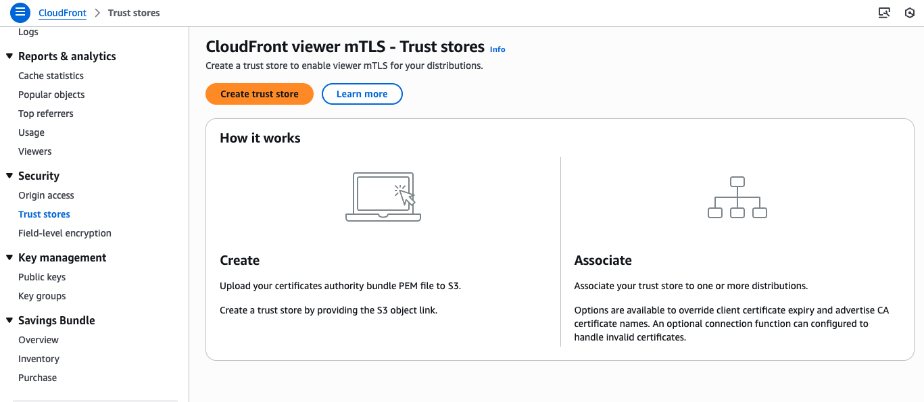Click the hierarchy diagram icon above Associate
924x402 pixels.
[x=737, y=197]
